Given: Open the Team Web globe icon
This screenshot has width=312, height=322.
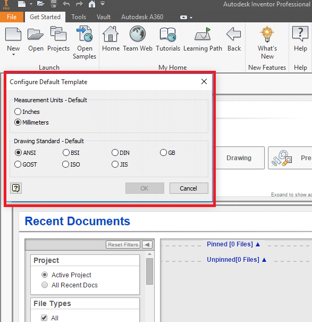Looking at the screenshot, I should [138, 34].
